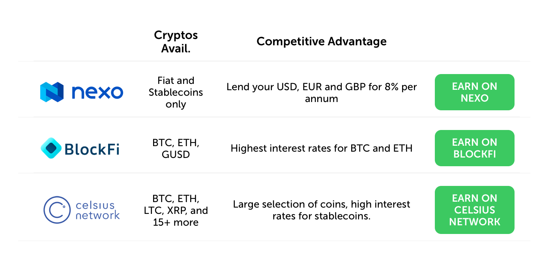This screenshot has height=271, width=554.
Task: Click the Nexo table row
Action: 276,92
